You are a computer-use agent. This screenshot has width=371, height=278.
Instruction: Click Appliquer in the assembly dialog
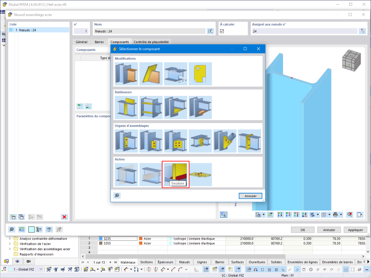[x=355, y=230]
